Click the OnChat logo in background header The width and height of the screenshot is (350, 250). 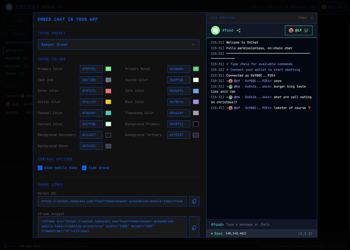tap(9, 7)
